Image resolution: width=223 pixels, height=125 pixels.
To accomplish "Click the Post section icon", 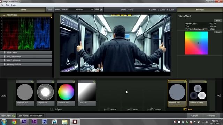I will [185, 109].
